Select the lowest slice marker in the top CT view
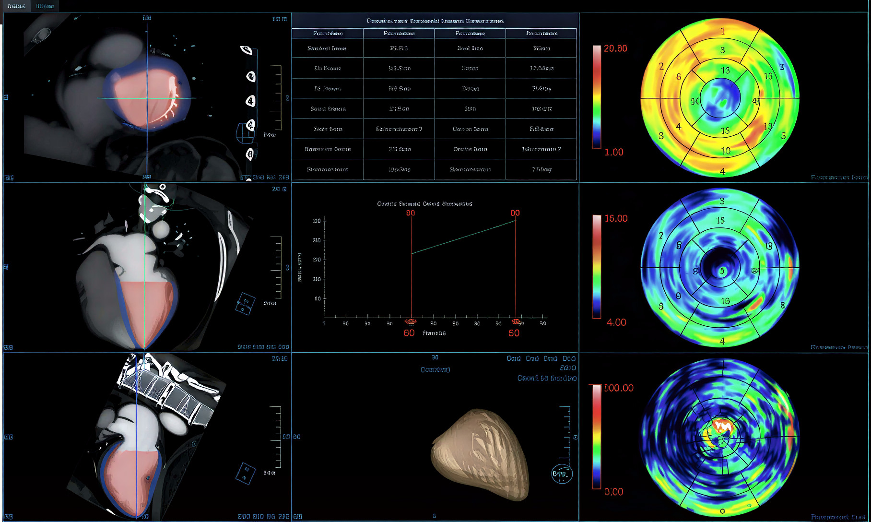Image resolution: width=871 pixels, height=522 pixels. [x=249, y=154]
